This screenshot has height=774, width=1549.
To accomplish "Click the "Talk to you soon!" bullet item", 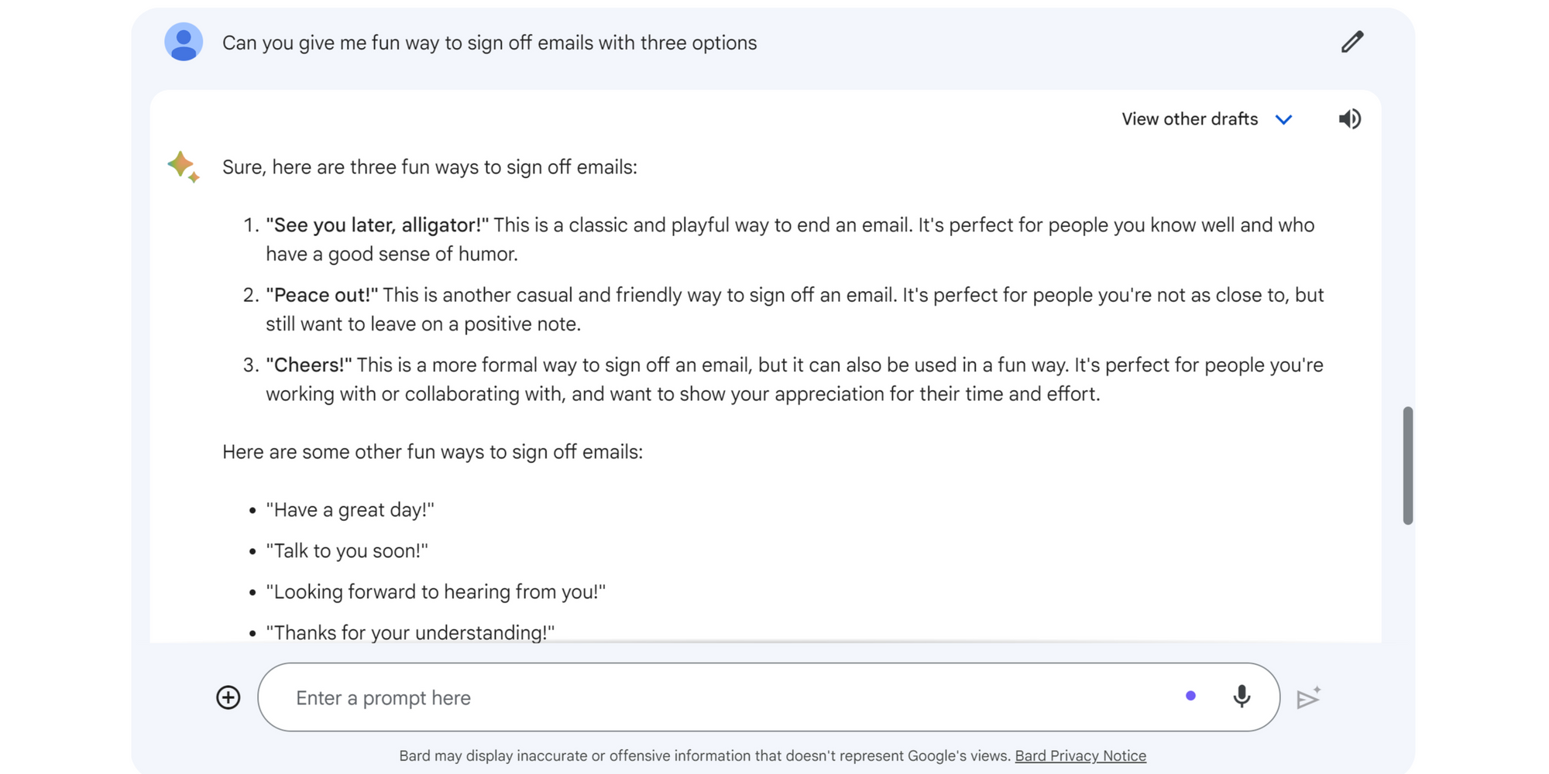I will click(347, 551).
